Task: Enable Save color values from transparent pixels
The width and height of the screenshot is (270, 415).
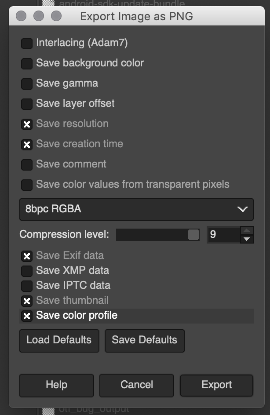Action: 27,185
